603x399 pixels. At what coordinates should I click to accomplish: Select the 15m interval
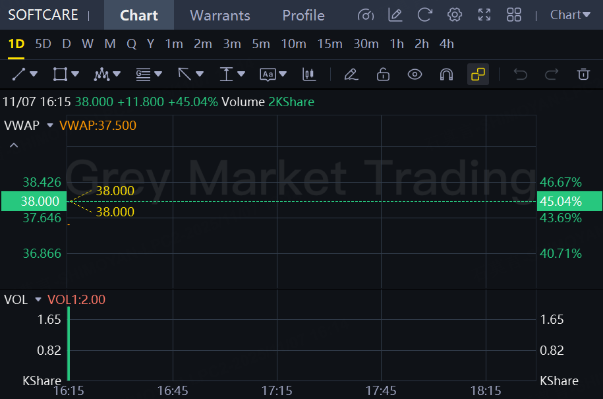click(330, 44)
